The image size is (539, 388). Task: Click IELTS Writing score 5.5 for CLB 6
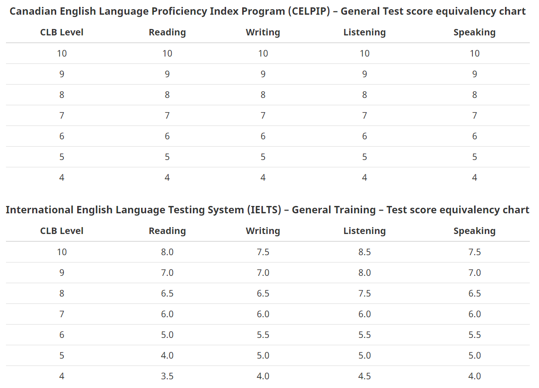(263, 335)
